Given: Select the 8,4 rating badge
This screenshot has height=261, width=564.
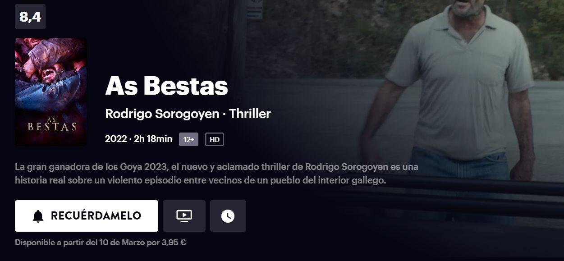Looking at the screenshot, I should click(x=30, y=17).
